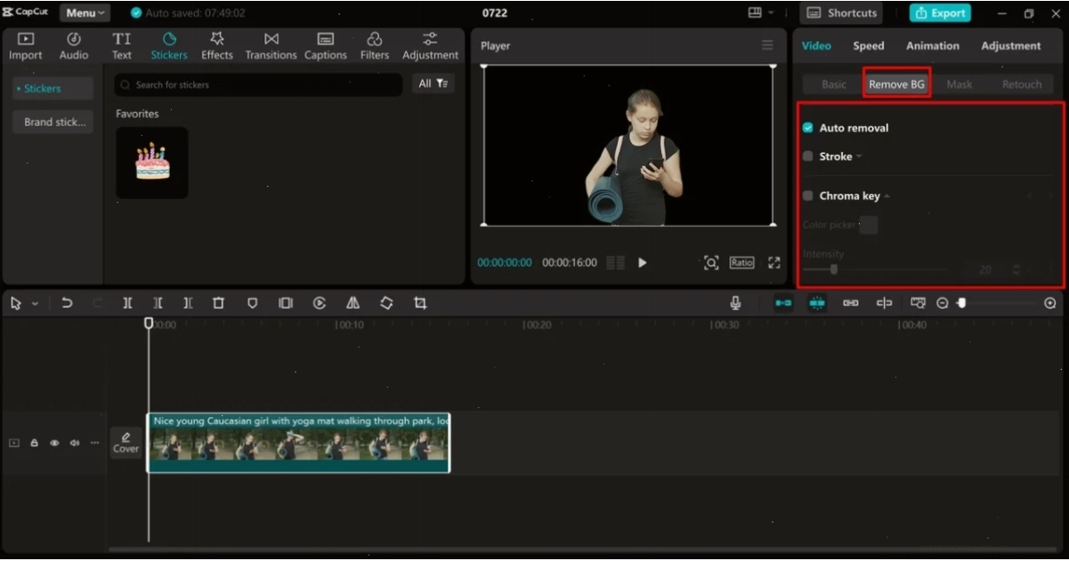Image resolution: width=1069 pixels, height=561 pixels.
Task: Play the video in the Player
Action: tap(643, 262)
